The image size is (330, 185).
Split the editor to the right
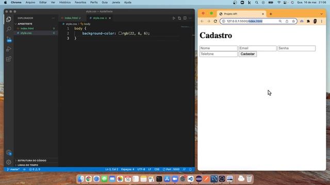(x=185, y=18)
